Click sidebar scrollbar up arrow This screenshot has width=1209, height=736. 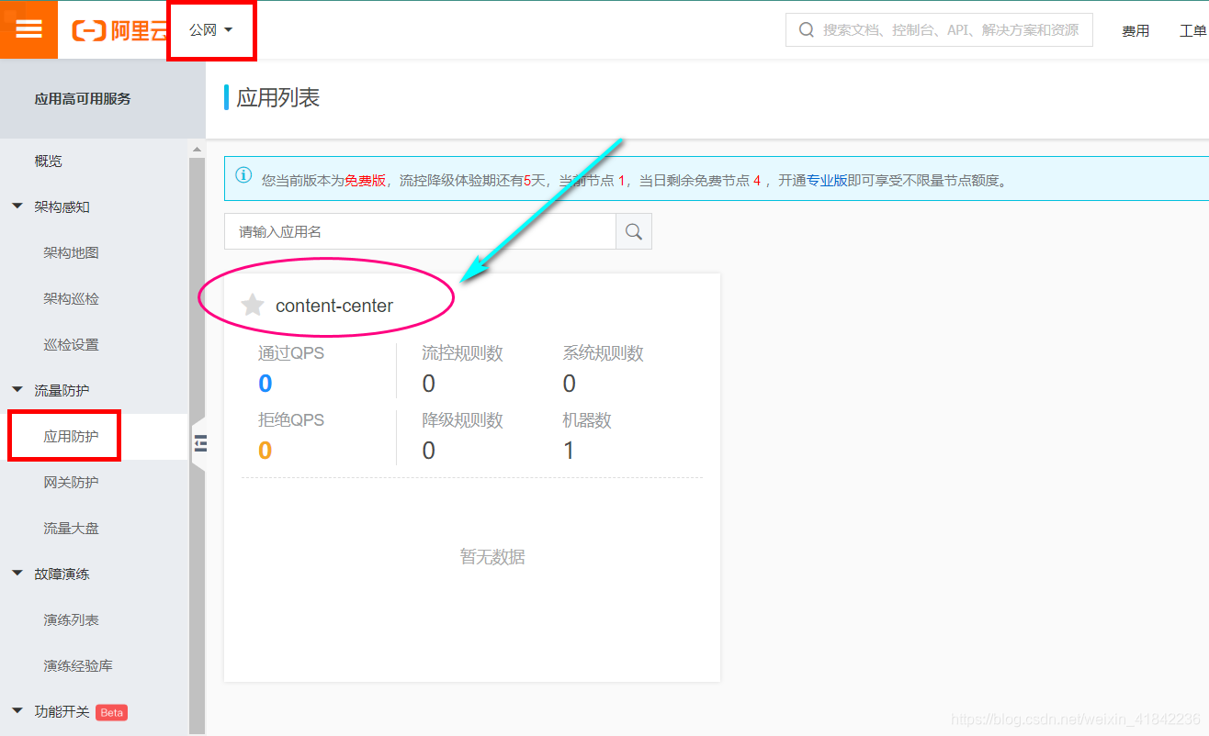point(197,149)
